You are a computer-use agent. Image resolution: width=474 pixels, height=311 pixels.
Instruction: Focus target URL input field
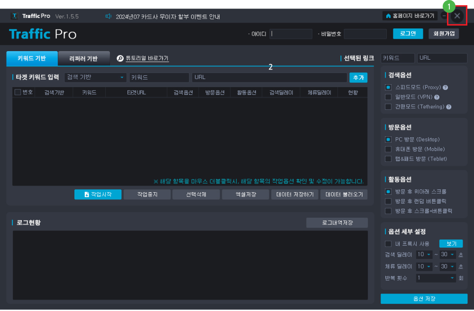click(269, 78)
